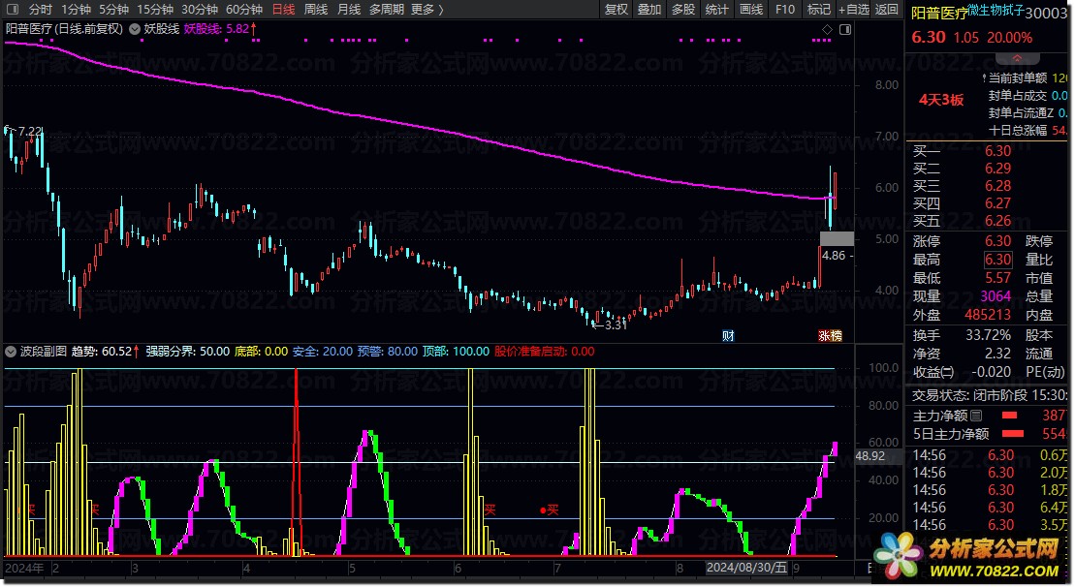Image resolution: width=1075 pixels, height=587 pixels.
Task: Switch to 分时 intraday view
Action: 41,10
